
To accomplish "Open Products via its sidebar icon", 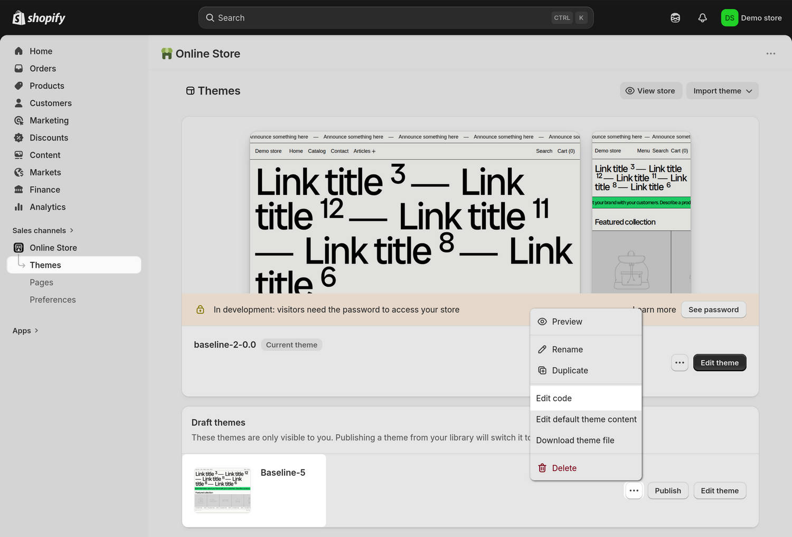I will click(x=19, y=86).
